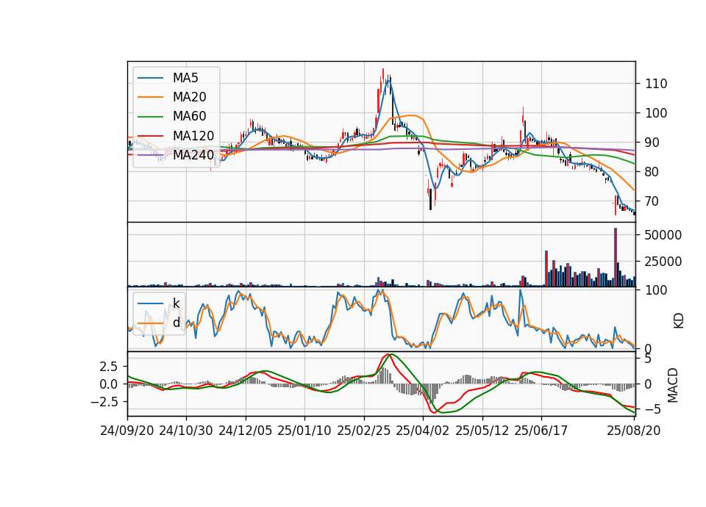
Task: Click the MA60 legend label
Action: coord(189,117)
